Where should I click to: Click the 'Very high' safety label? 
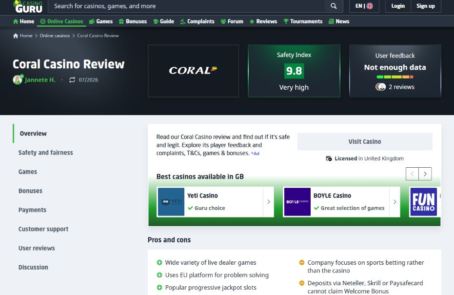coord(294,87)
